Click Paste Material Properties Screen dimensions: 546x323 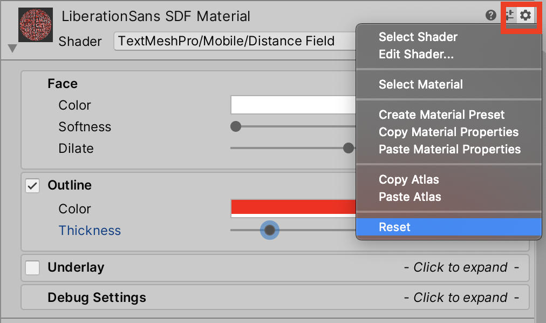[x=449, y=150]
